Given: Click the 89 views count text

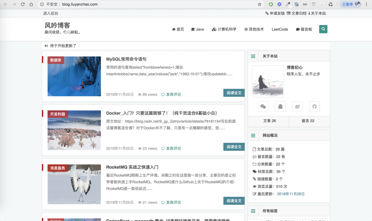Looking at the screenshot, I should click(x=147, y=95).
